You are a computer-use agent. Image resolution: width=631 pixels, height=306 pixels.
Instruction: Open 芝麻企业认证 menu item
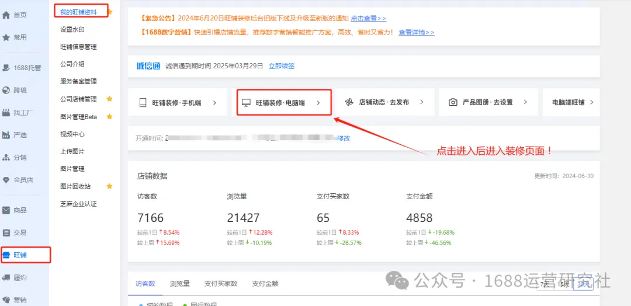click(78, 203)
